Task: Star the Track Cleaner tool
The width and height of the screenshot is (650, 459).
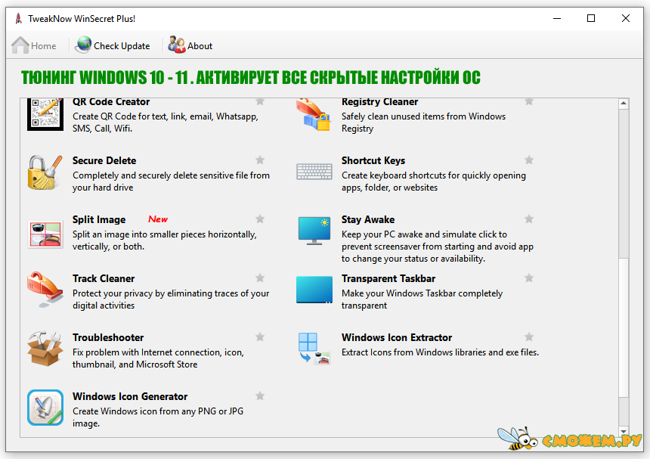Action: coord(260,278)
